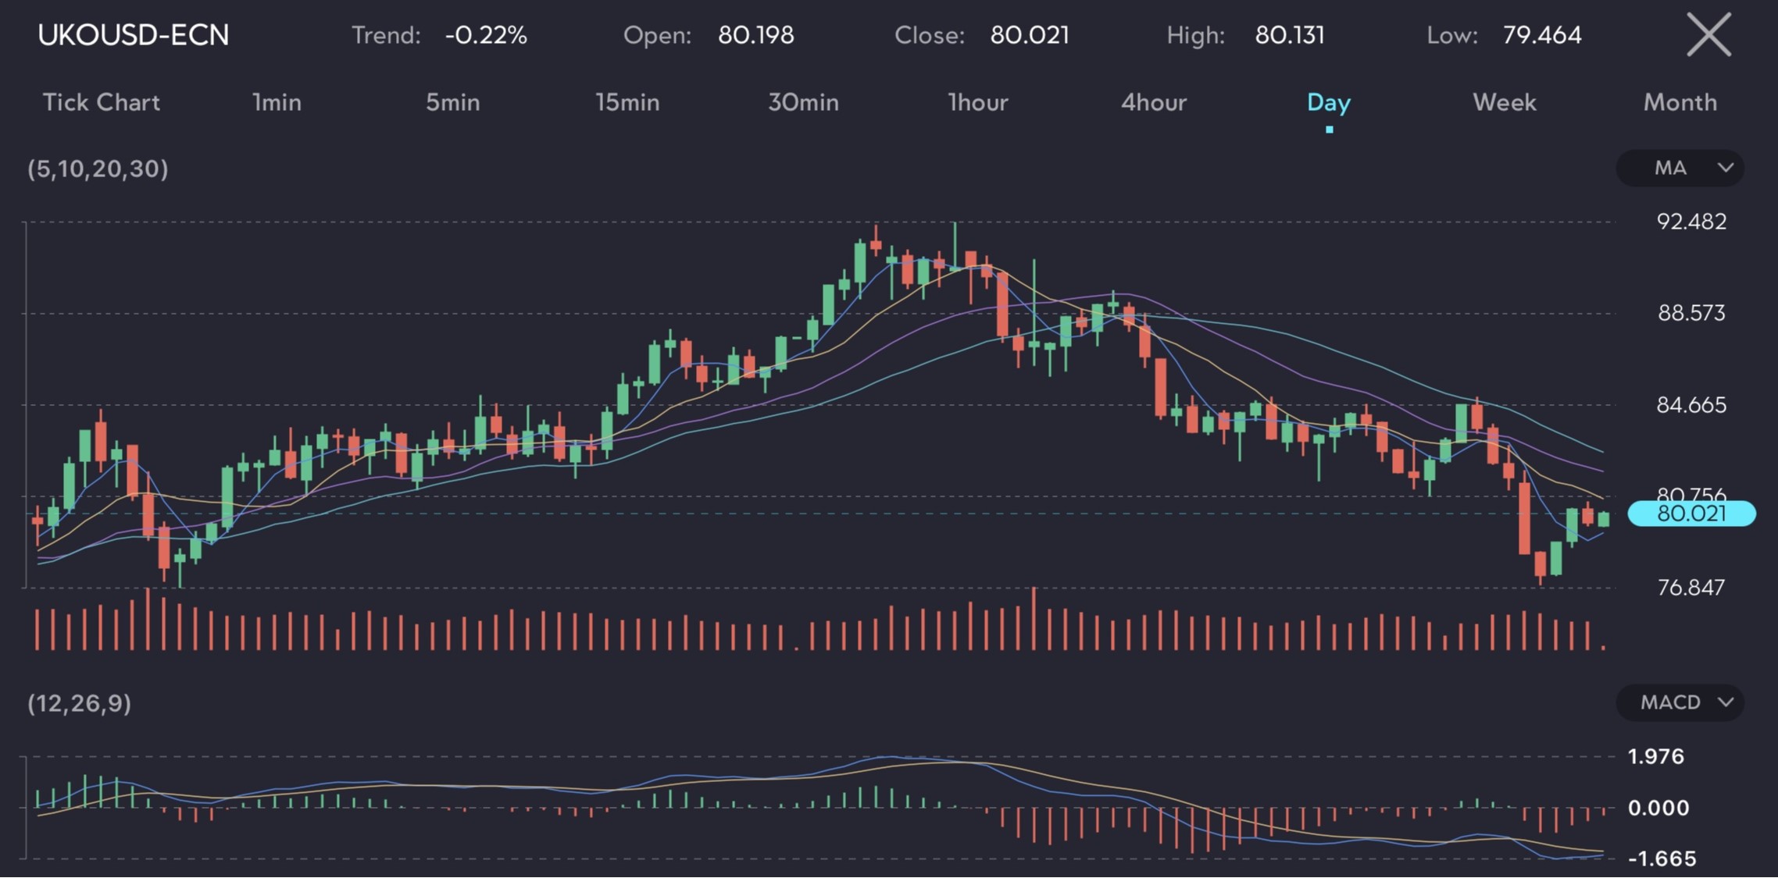
Task: Click the 1.976 MACD axis label
Action: (x=1655, y=756)
